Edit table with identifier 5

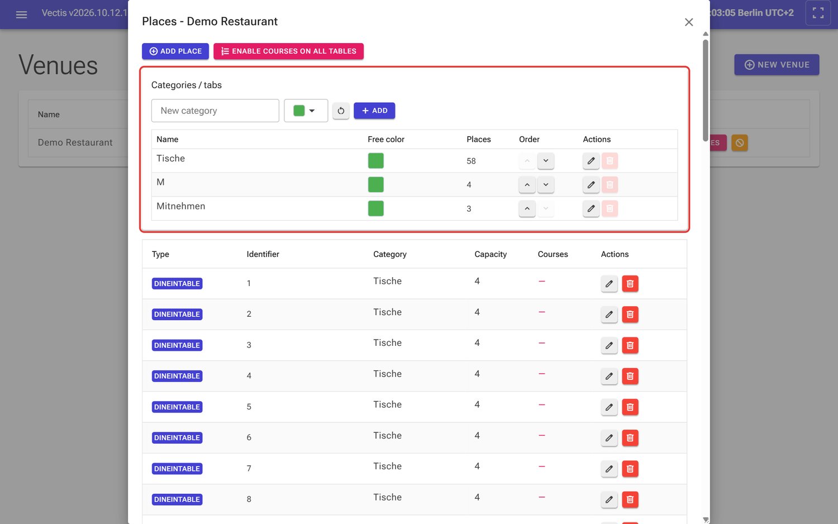[609, 407]
